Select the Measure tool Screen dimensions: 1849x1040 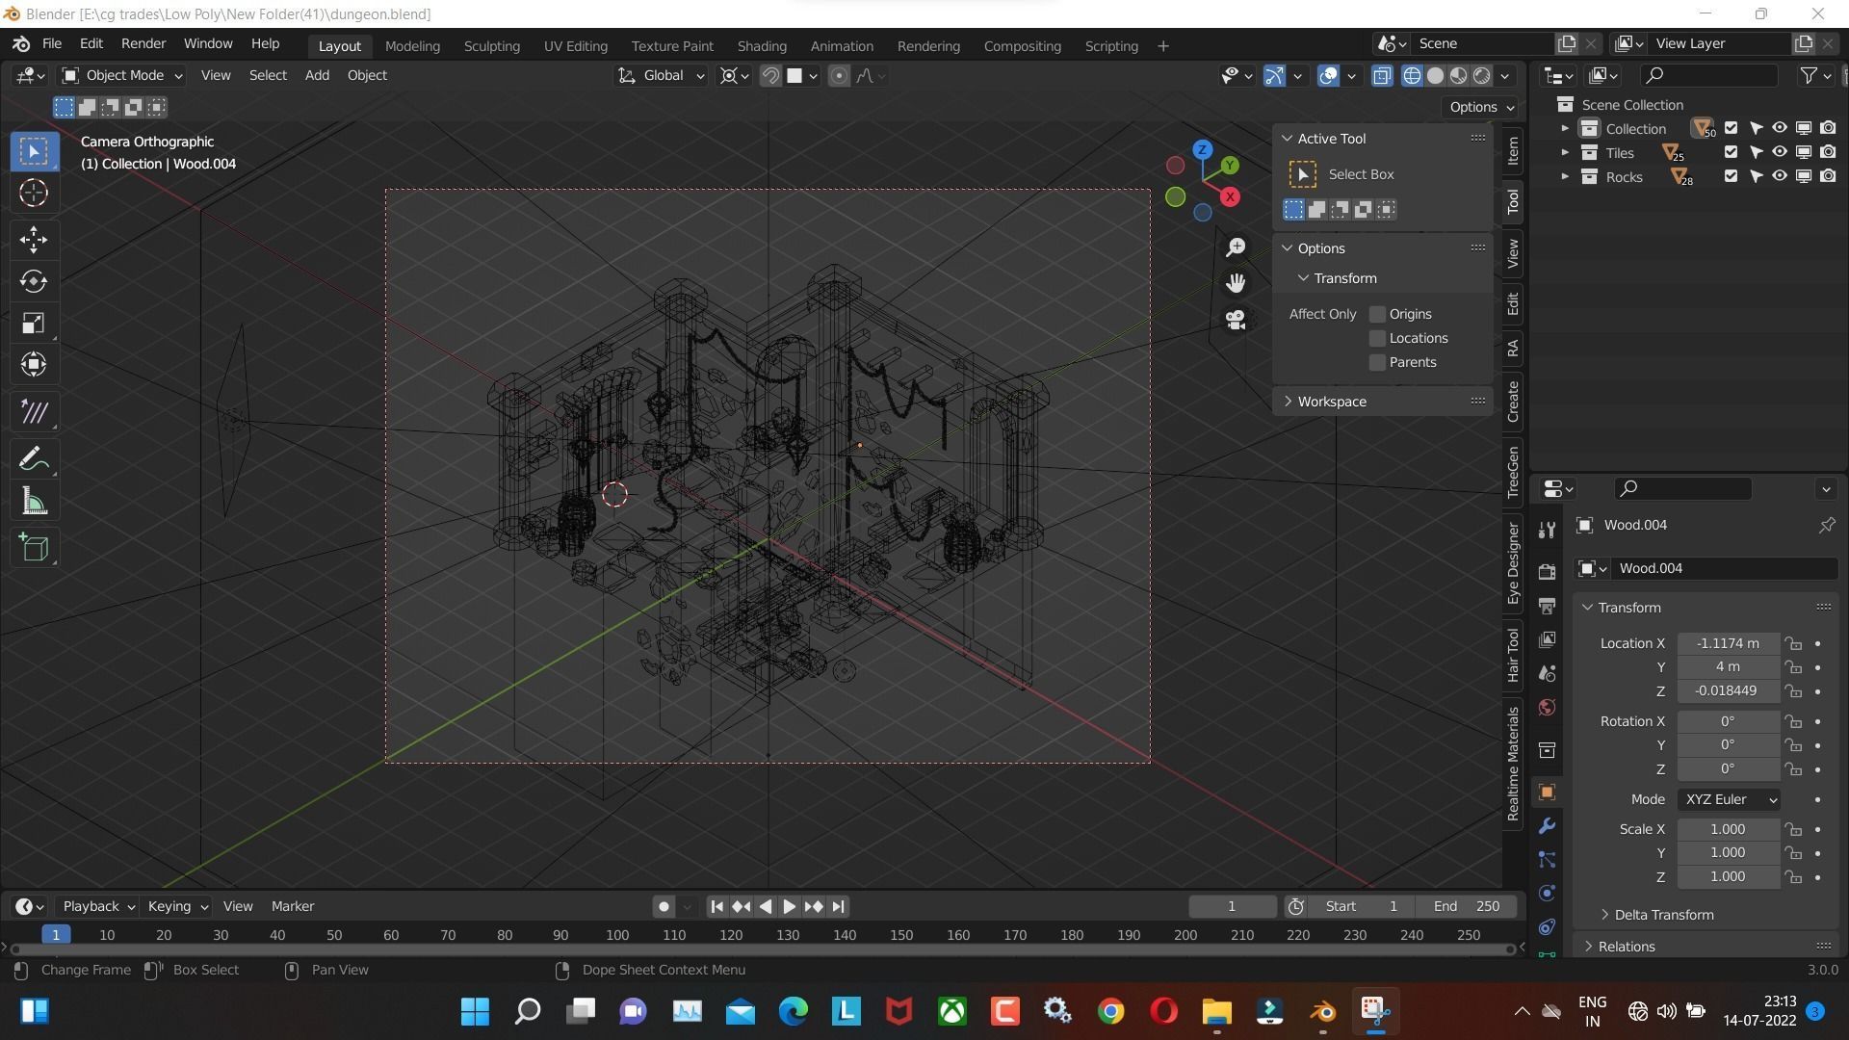[33, 500]
